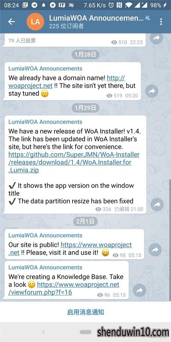This screenshot has width=171, height=342.
Task: Tap the orange LA channel avatar
Action: coord(35,22)
